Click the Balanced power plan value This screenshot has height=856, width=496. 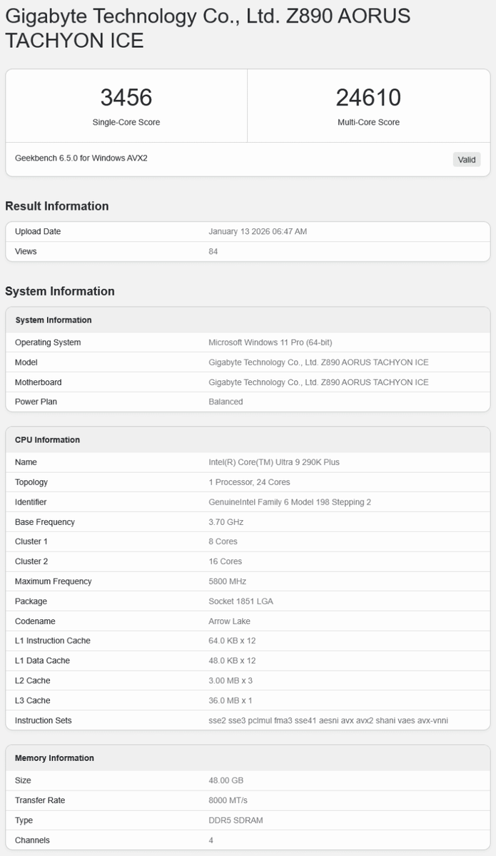pos(226,402)
